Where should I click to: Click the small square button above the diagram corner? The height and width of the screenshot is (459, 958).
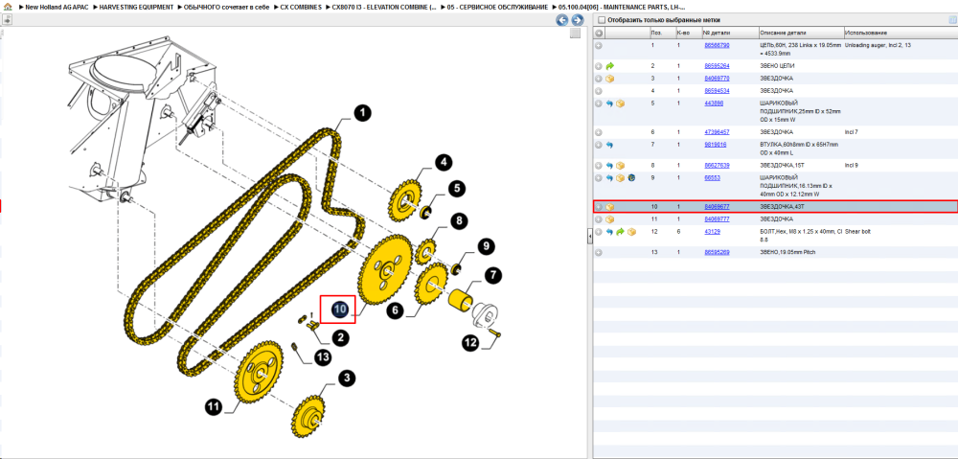tap(575, 34)
